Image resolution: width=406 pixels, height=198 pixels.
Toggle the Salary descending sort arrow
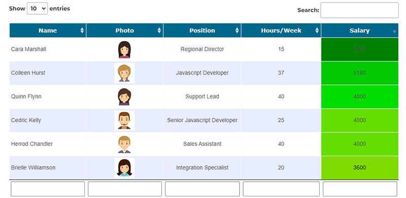[x=394, y=31]
